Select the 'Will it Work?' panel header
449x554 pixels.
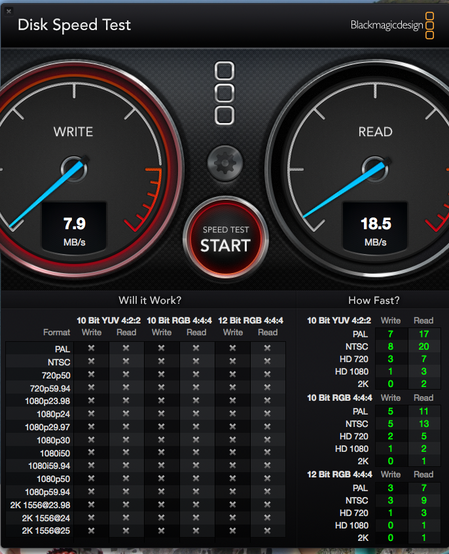(150, 301)
